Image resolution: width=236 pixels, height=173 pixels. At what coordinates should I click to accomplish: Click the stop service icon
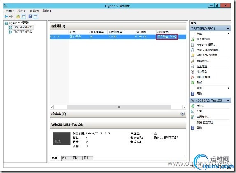[192, 72]
